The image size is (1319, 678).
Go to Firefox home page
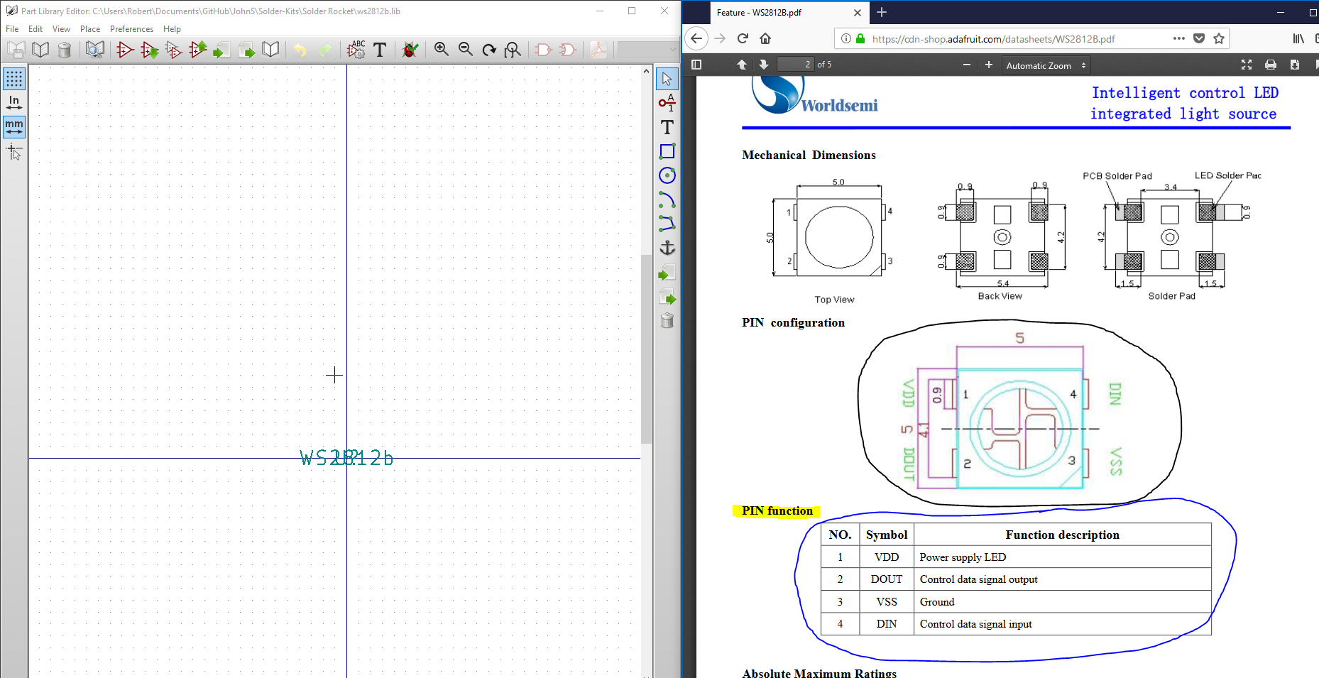click(765, 38)
